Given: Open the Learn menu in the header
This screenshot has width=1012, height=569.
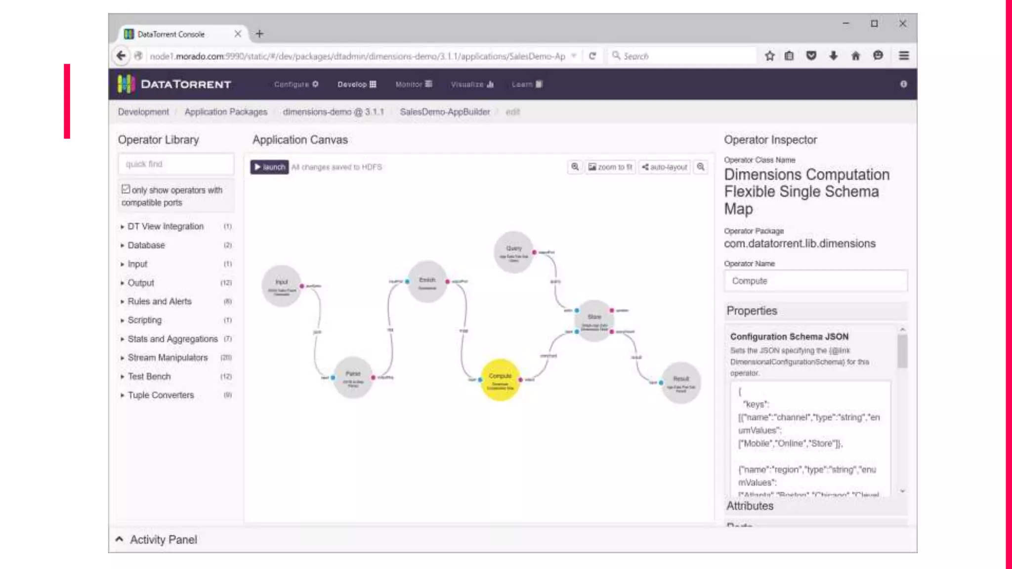Looking at the screenshot, I should coord(527,84).
